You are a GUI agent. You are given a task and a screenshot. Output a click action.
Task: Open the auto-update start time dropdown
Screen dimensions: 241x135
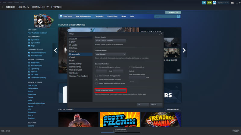click(102, 71)
